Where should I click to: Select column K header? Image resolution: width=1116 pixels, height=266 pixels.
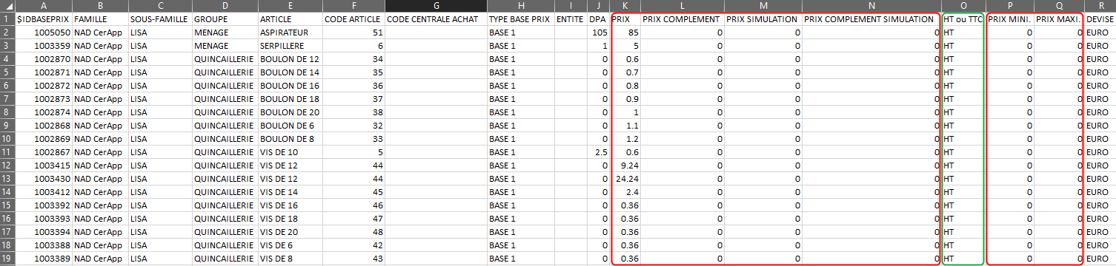click(626, 5)
